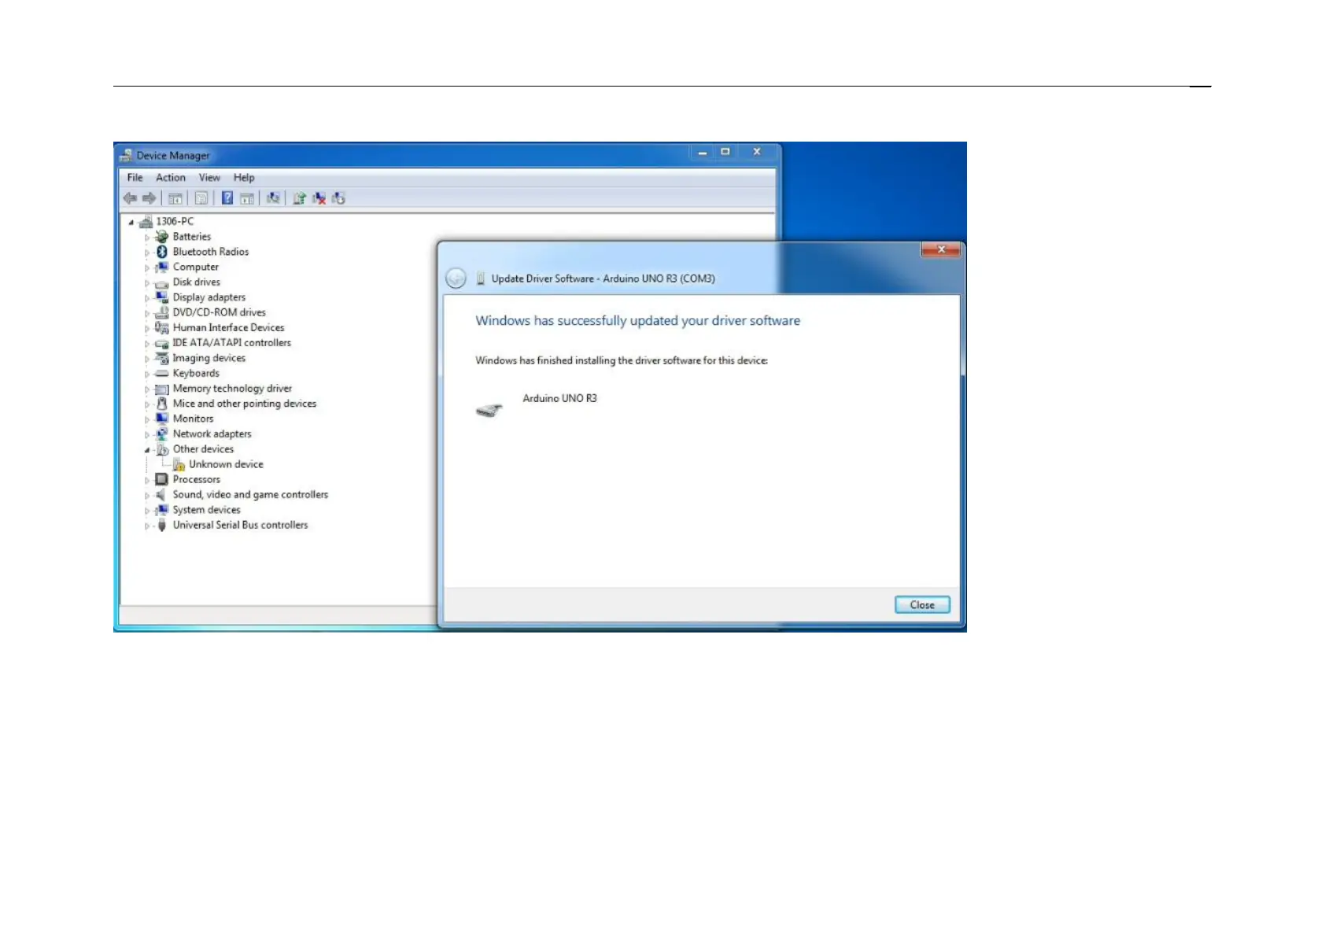1325x937 pixels.
Task: Select the "DVD/CD-ROM drives" category label
Action: (x=220, y=312)
